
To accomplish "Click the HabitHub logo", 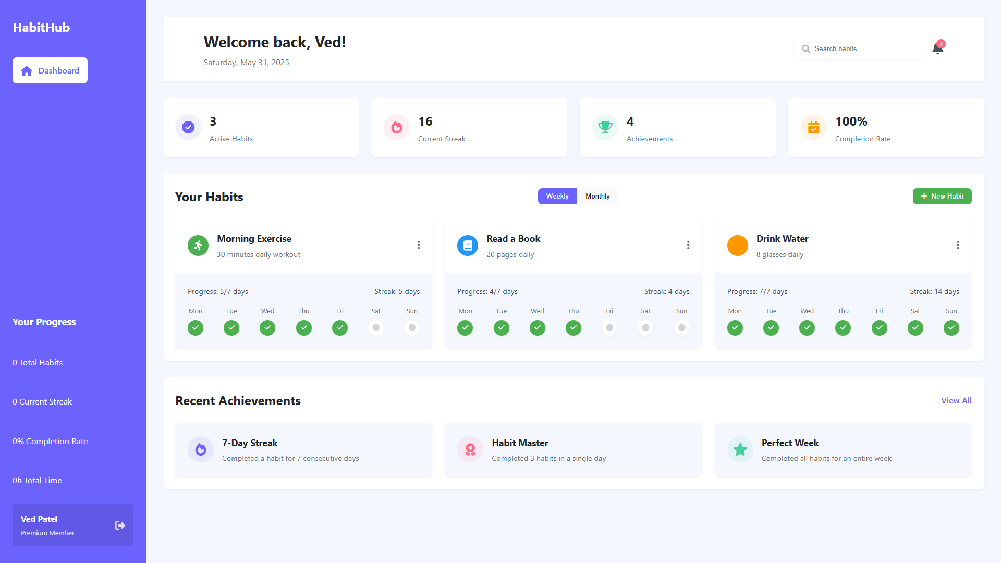I will [41, 28].
